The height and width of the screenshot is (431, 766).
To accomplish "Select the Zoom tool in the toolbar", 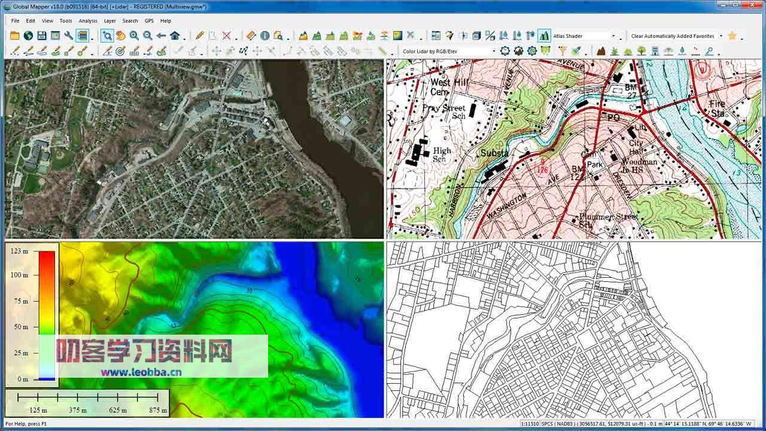I will coord(108,36).
